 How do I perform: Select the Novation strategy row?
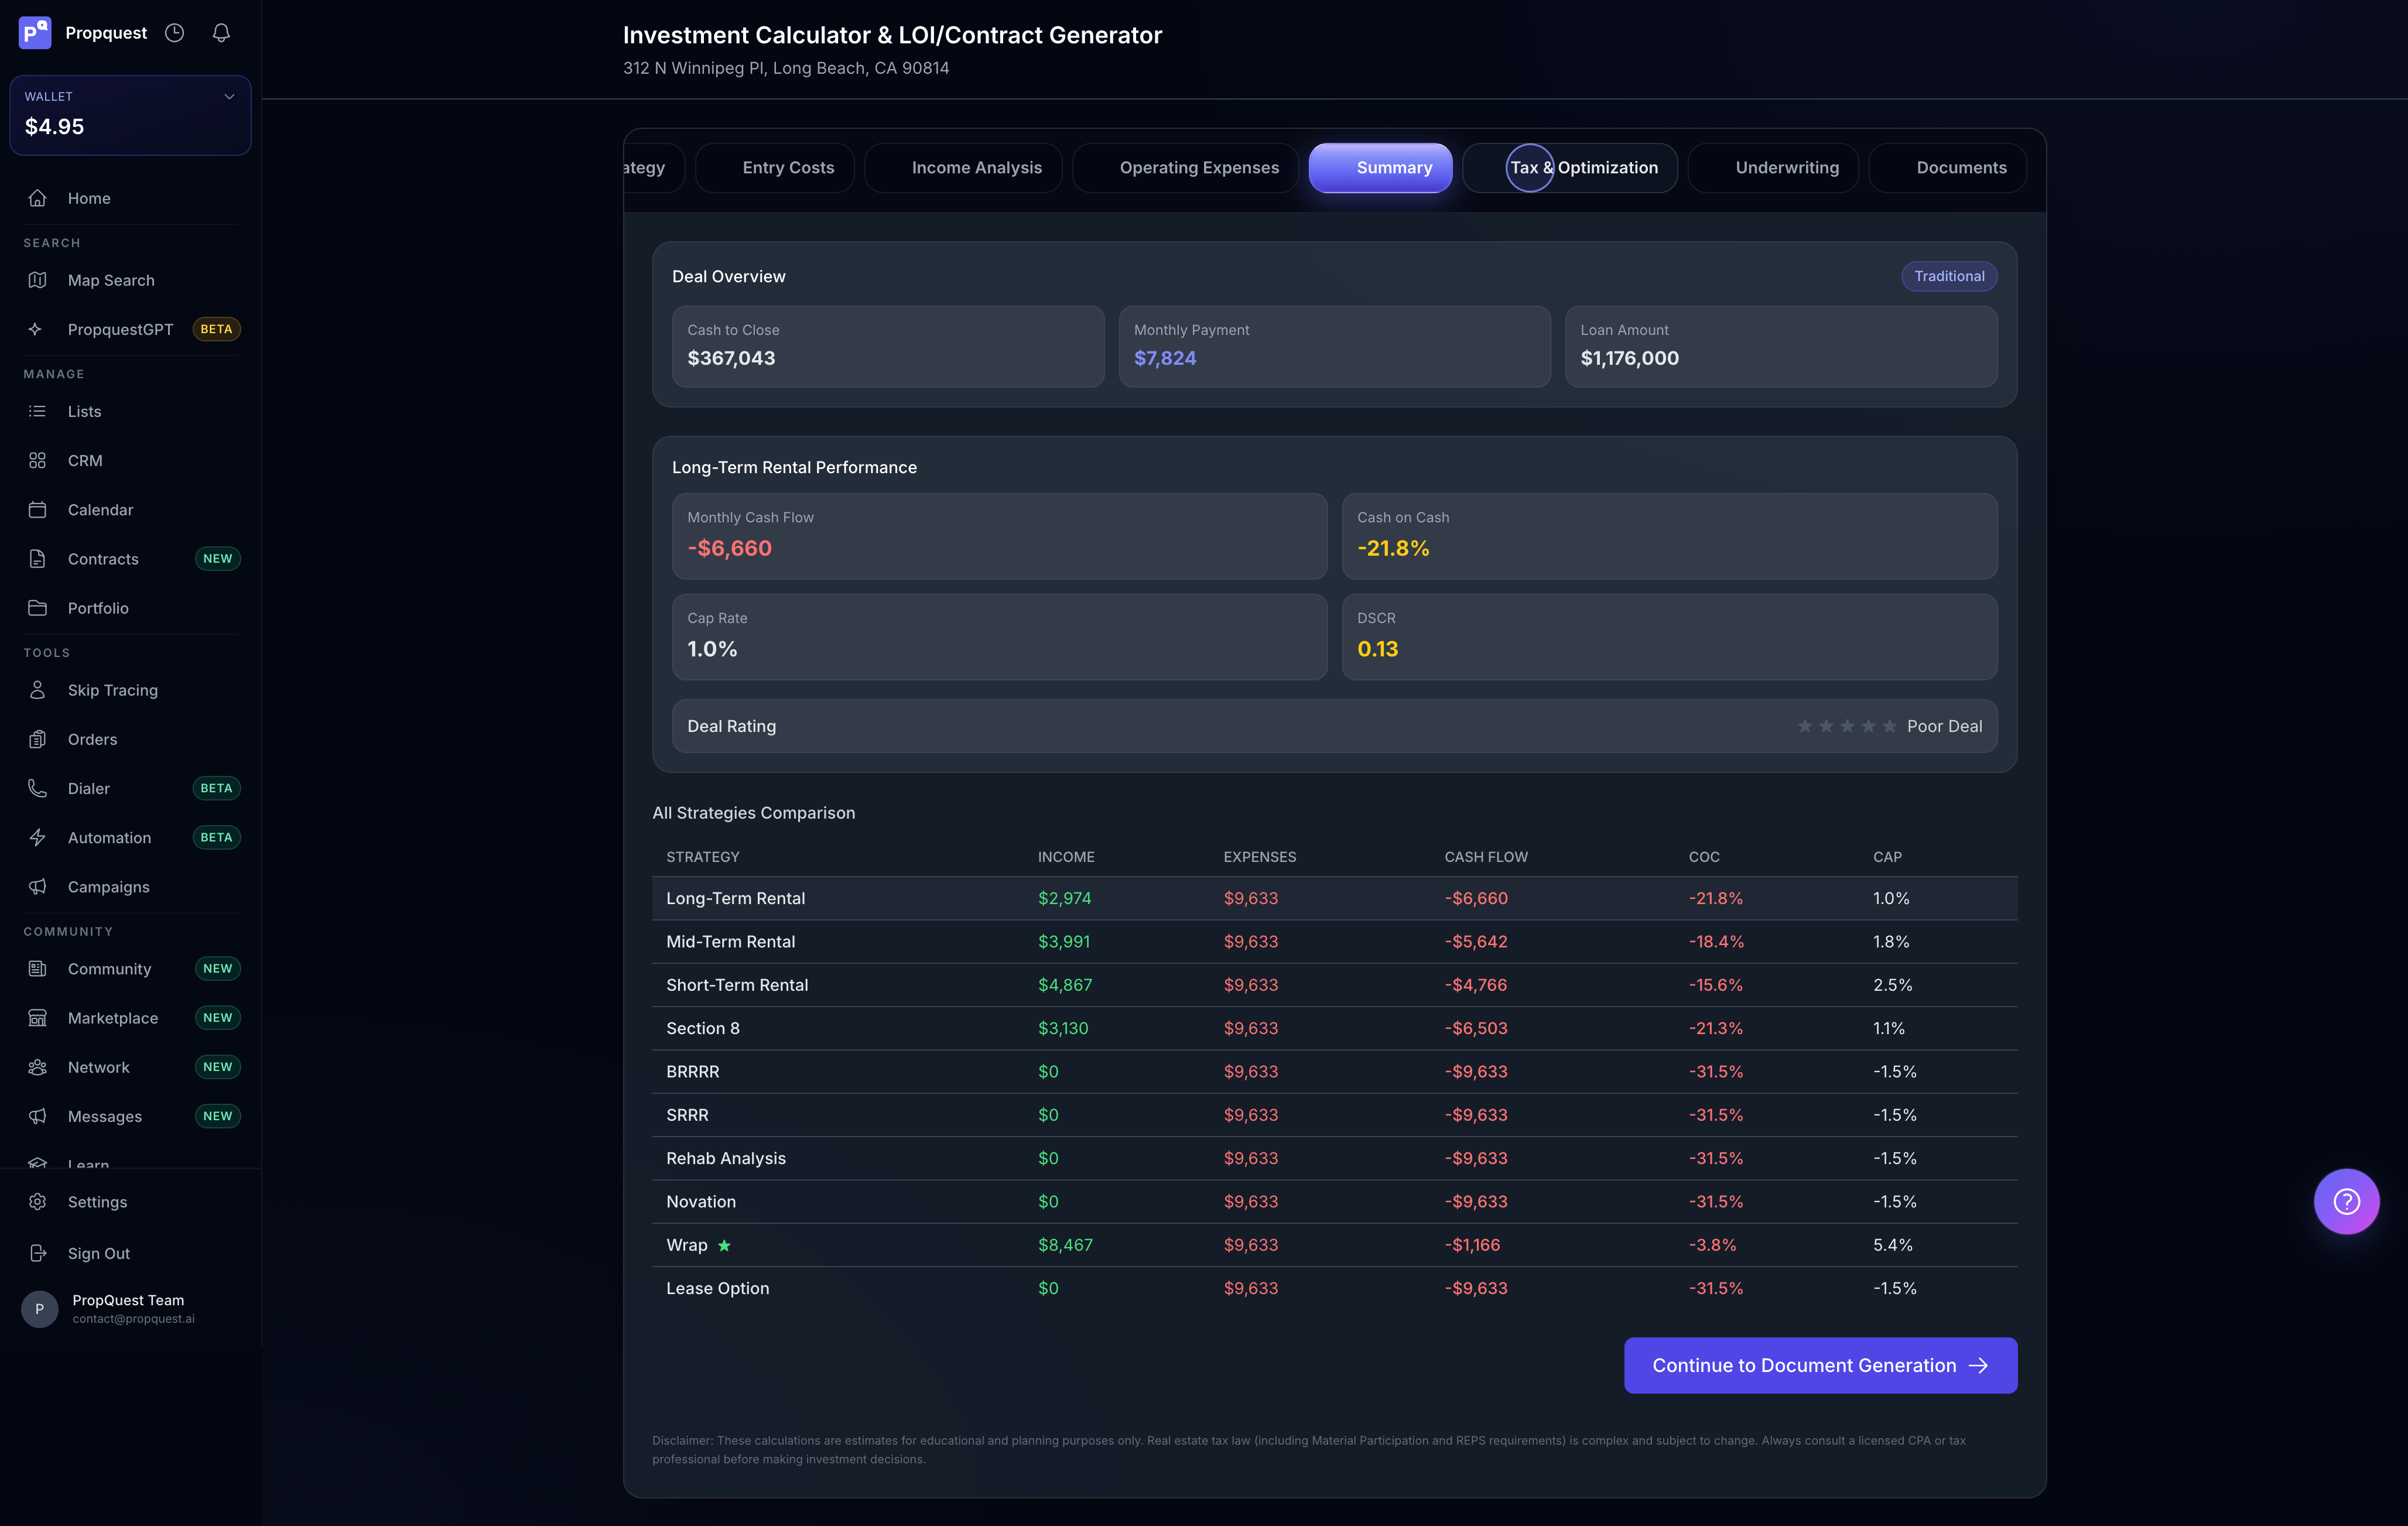pos(1334,1202)
